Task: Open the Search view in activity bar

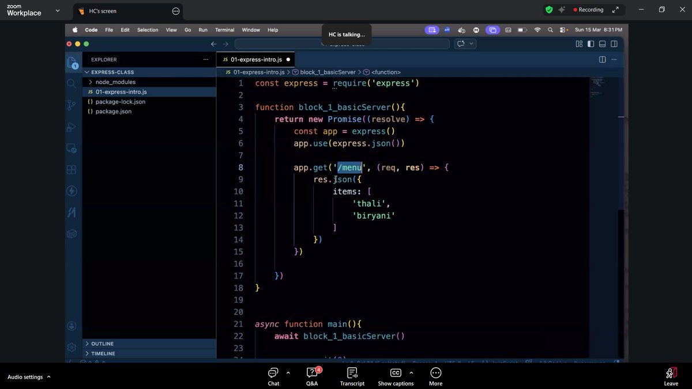Action: click(72, 83)
